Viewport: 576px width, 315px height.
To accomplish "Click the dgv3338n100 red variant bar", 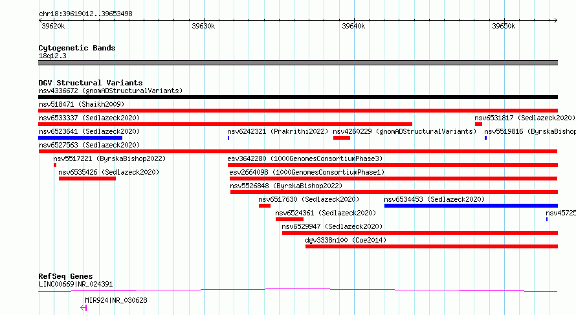I will coord(432,246).
